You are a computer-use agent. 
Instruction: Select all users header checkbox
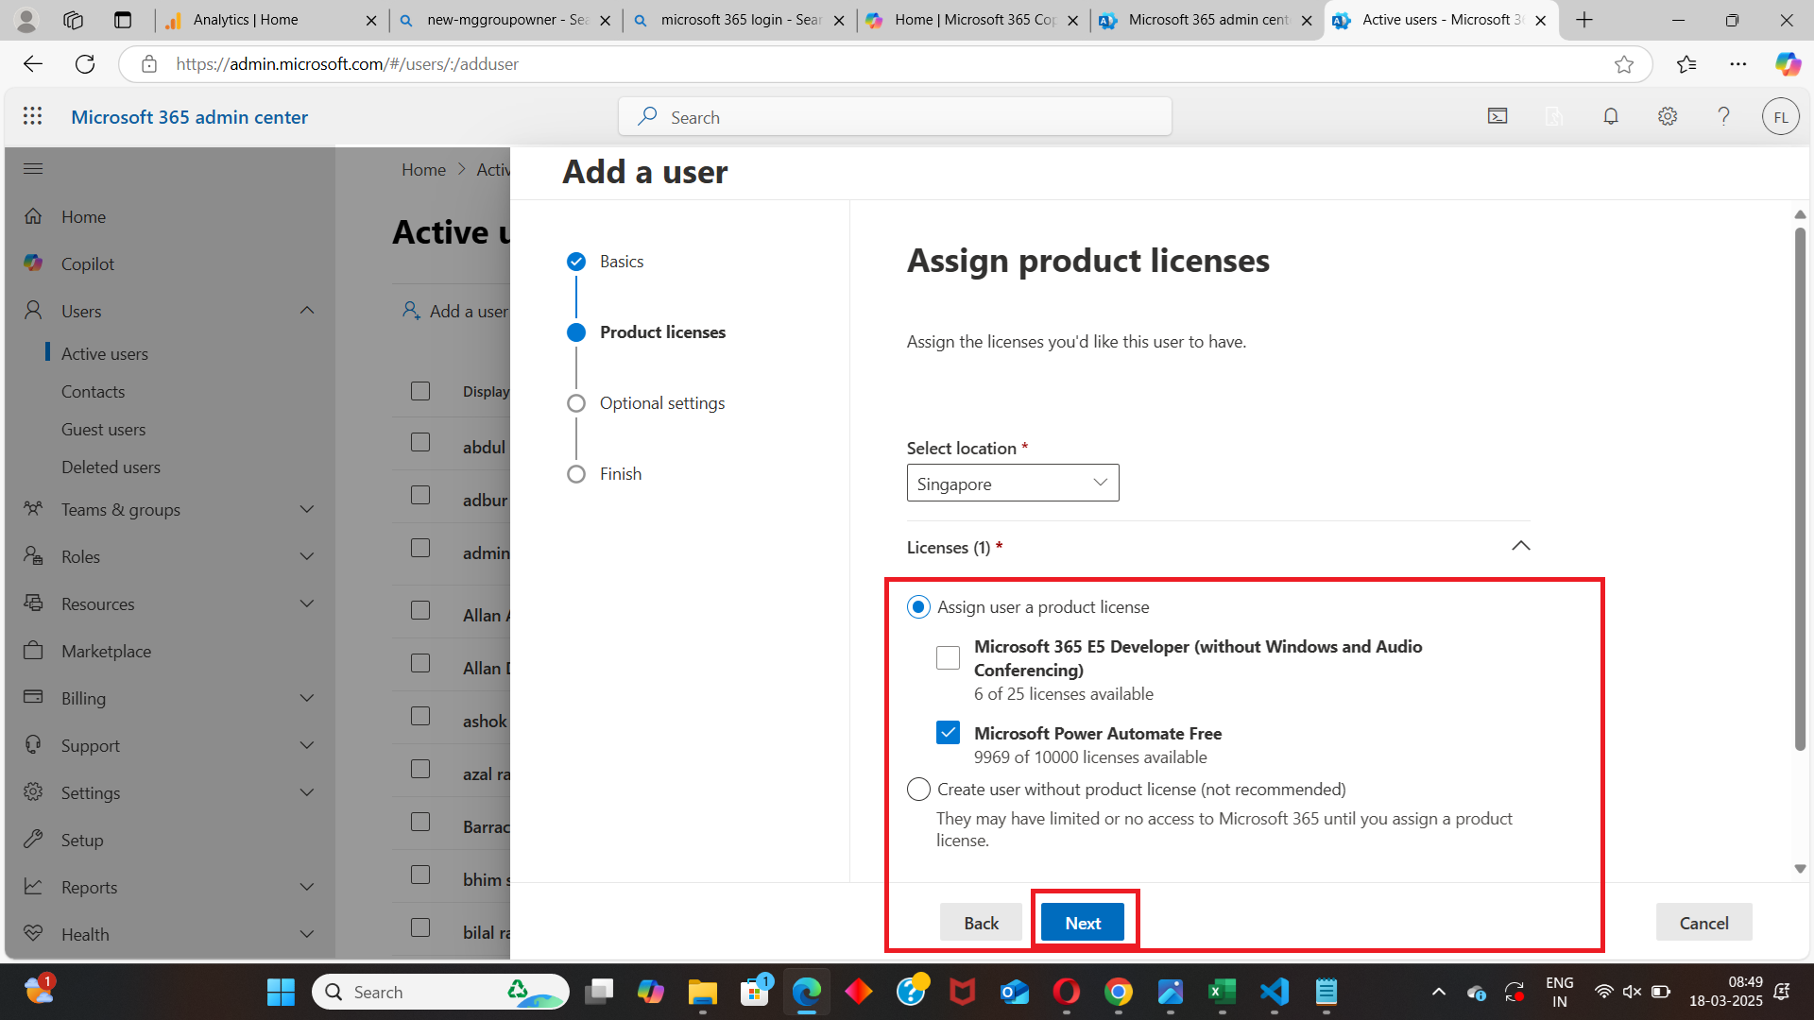[x=420, y=391]
